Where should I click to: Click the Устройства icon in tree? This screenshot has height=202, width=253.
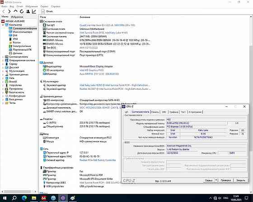coord(7,85)
